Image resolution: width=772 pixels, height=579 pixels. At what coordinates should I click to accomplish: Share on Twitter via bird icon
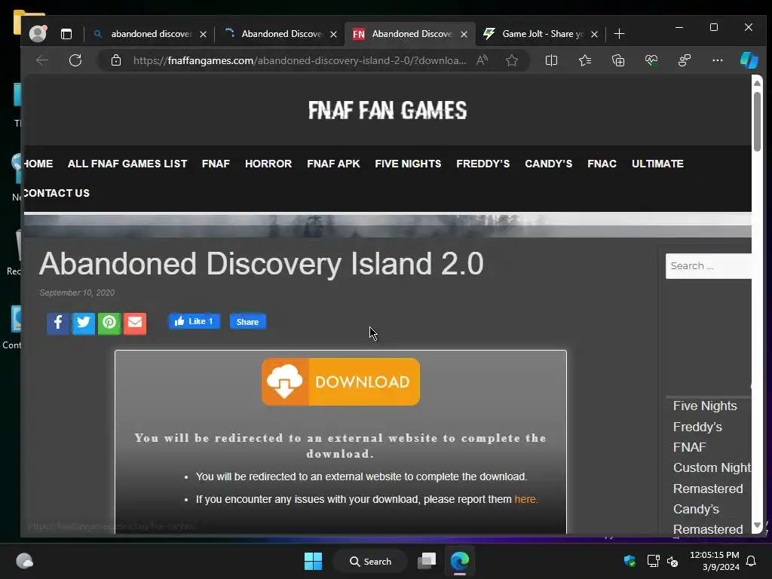tap(83, 323)
